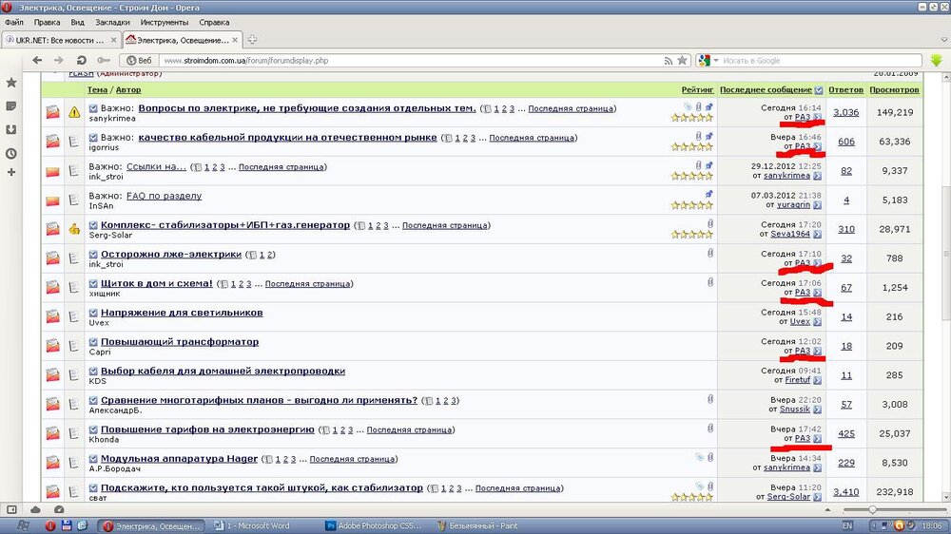Open the bookmarks star panel in sidebar
The image size is (951, 534).
[10, 83]
